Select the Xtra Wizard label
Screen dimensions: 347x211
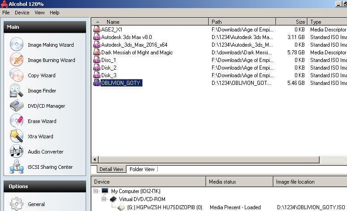click(40, 136)
